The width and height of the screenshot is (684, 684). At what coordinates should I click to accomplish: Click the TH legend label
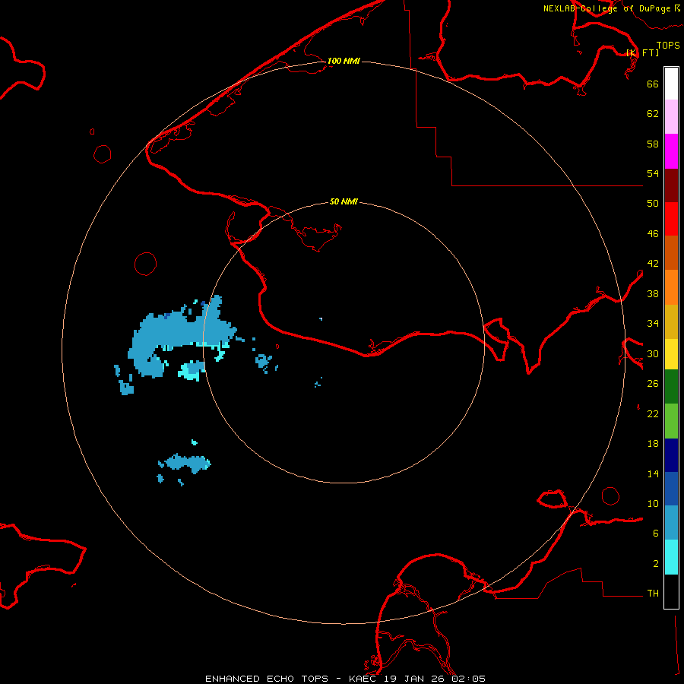click(653, 594)
